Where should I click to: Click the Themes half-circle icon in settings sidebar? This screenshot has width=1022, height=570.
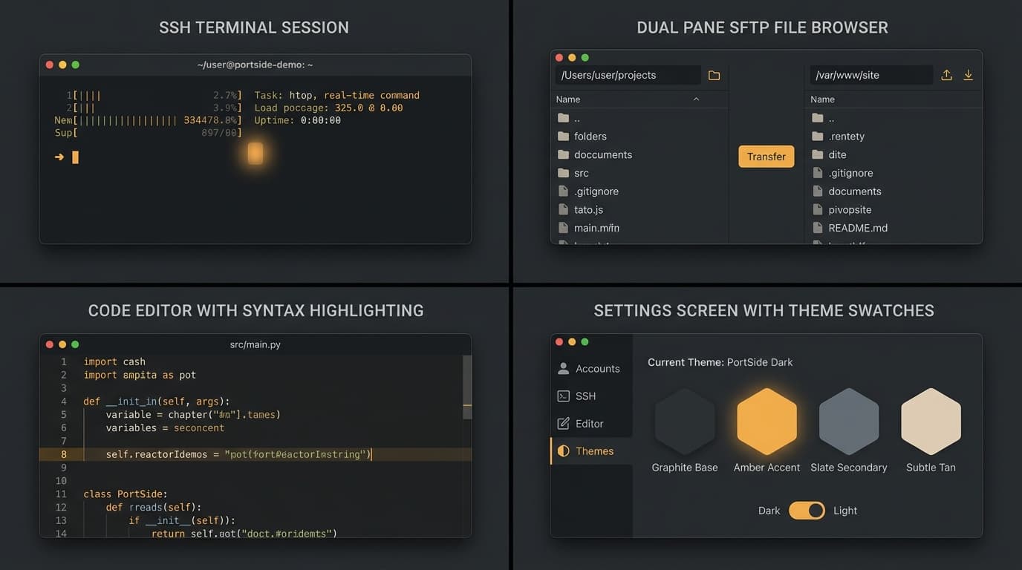tap(563, 451)
